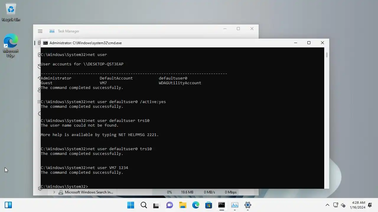Open the clock showing 4:28 AM 1/16/2024

tap(357, 205)
